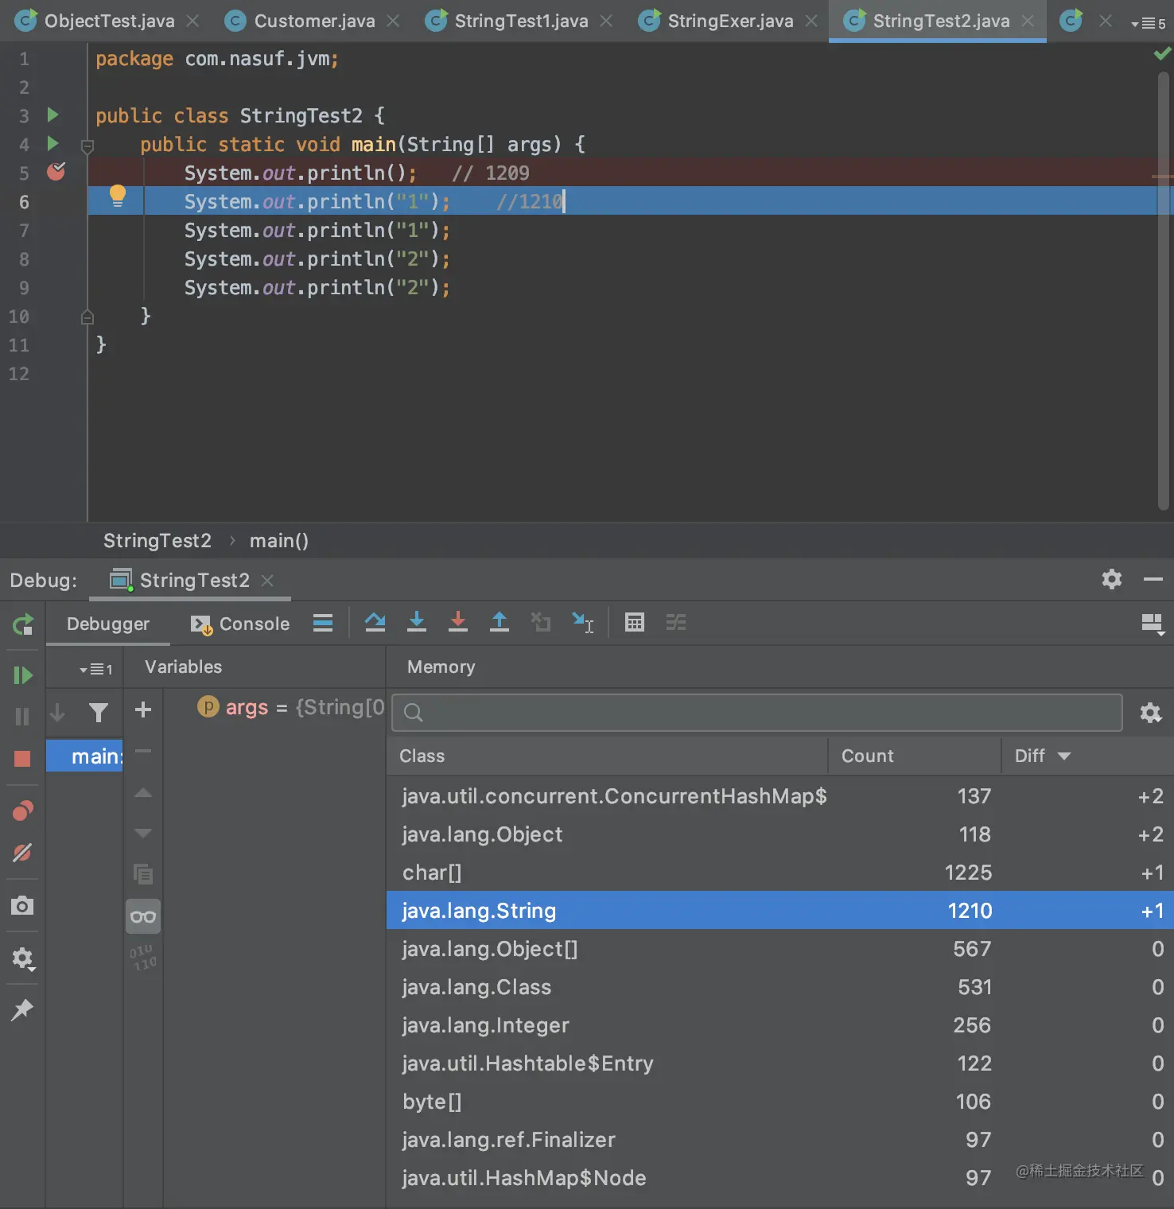Click the Step Over button
1174x1209 pixels.
(x=375, y=622)
